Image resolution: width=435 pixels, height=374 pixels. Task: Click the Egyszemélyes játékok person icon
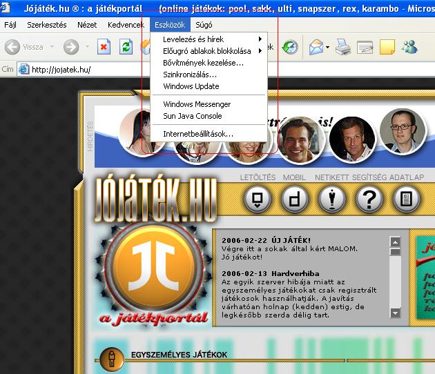(112, 359)
